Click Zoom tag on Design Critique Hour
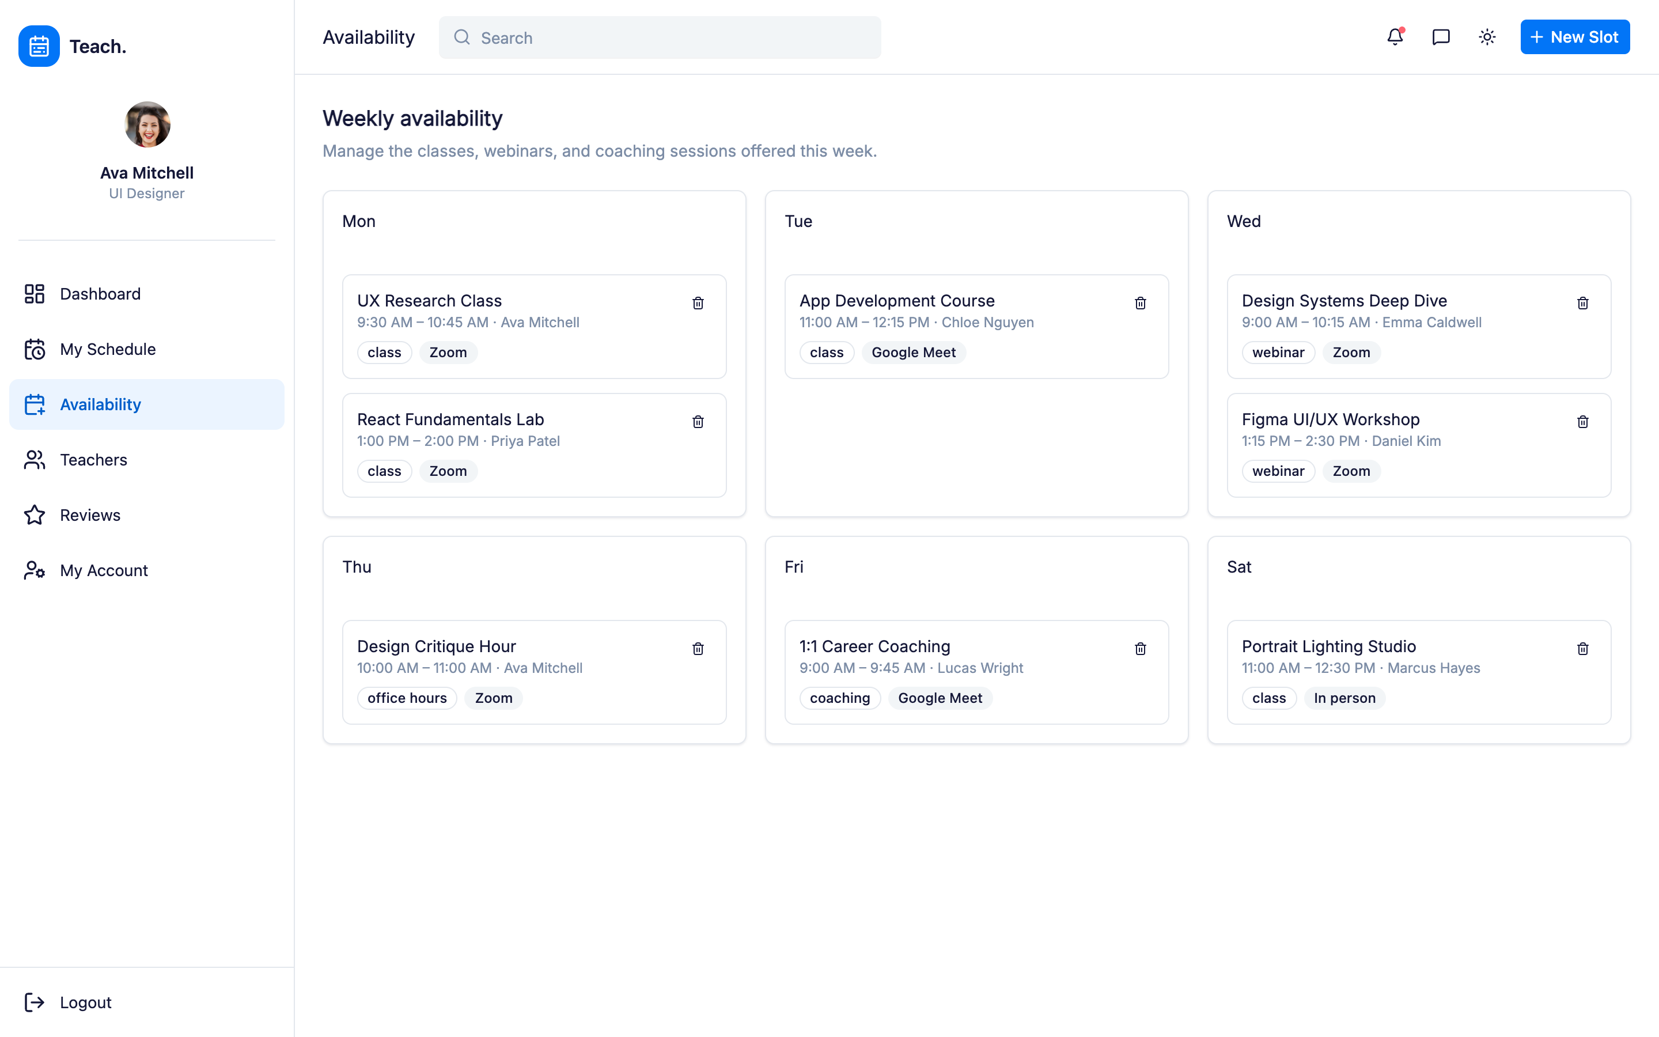Screen dimensions: 1659x1037 pos(494,698)
